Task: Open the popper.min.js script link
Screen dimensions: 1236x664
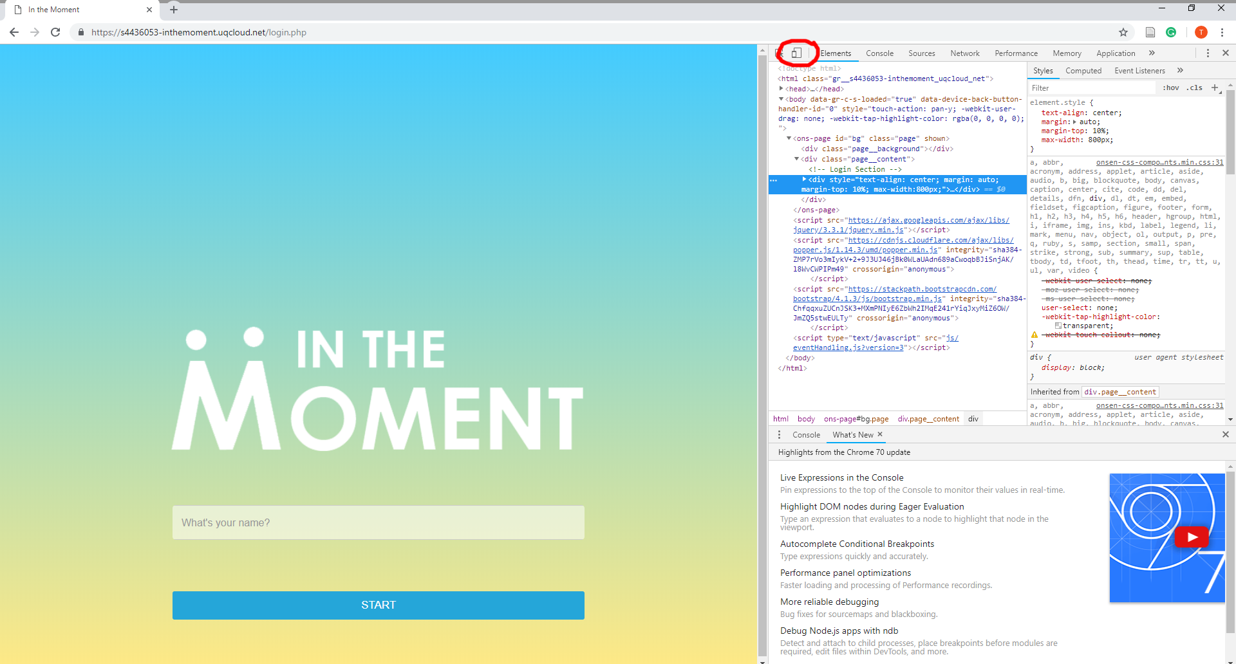Action: coord(903,244)
